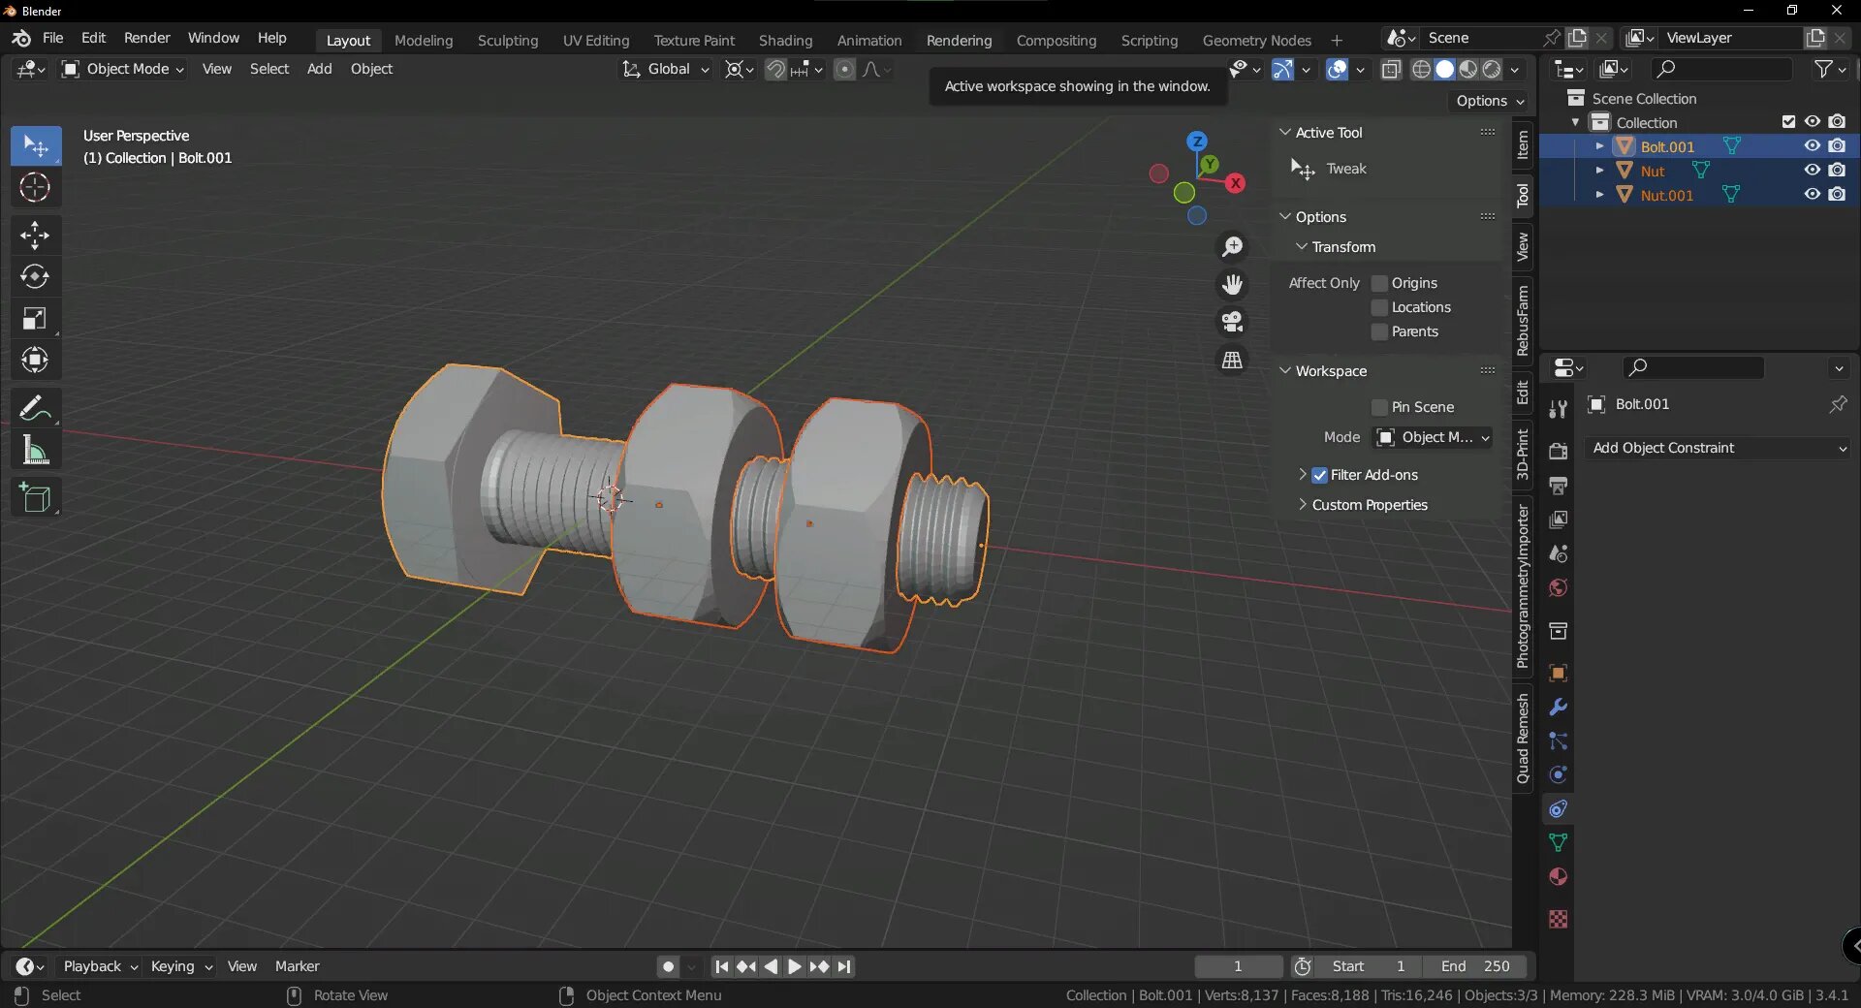The height and width of the screenshot is (1008, 1861).
Task: Select the Transform tool
Action: (x=35, y=361)
